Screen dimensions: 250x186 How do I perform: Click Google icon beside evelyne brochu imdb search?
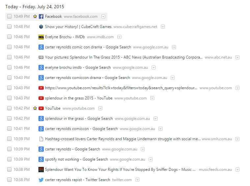41,67
